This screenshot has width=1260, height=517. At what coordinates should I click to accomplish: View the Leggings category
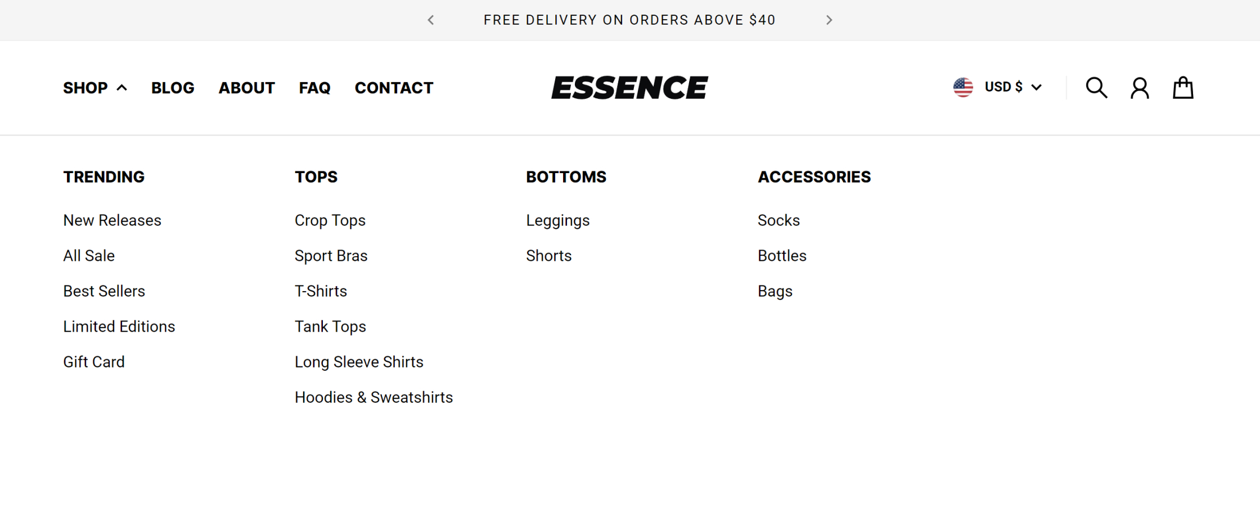click(557, 220)
